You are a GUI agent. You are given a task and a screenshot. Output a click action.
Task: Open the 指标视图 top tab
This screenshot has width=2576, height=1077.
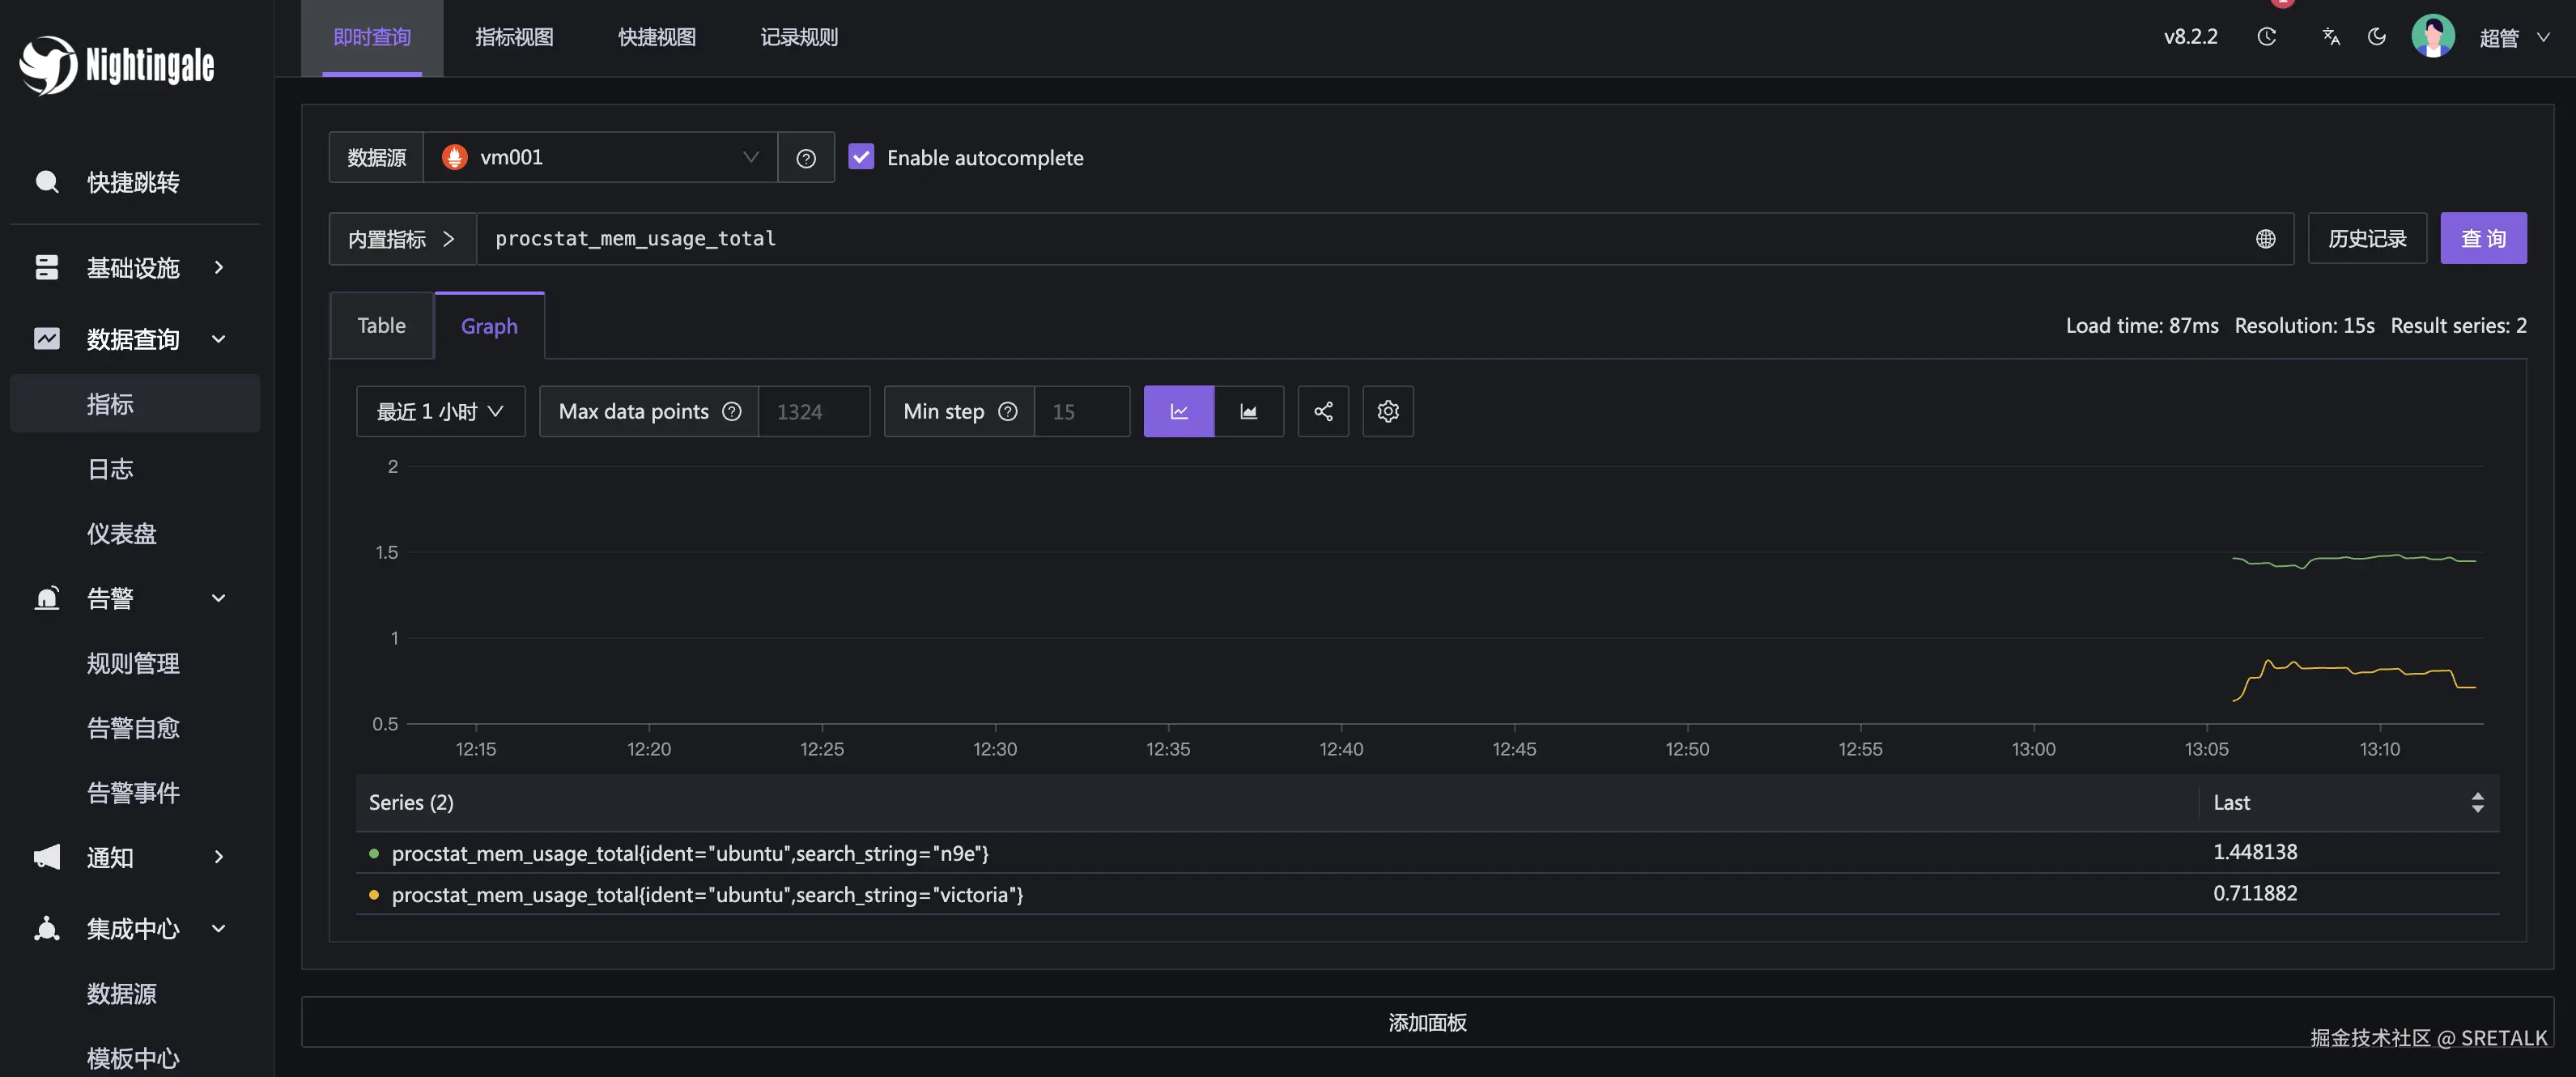click(x=514, y=37)
